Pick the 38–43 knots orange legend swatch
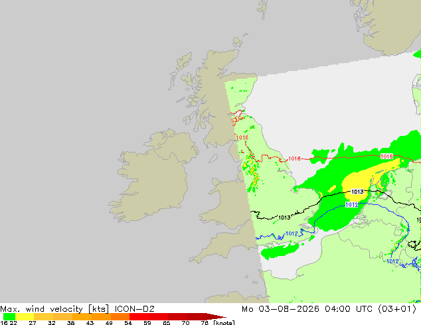This screenshot has width=421, height=325. pos(82,316)
